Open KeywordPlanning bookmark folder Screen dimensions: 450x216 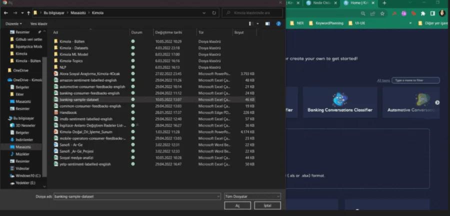[326, 23]
